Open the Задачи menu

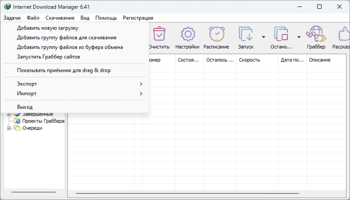click(12, 18)
